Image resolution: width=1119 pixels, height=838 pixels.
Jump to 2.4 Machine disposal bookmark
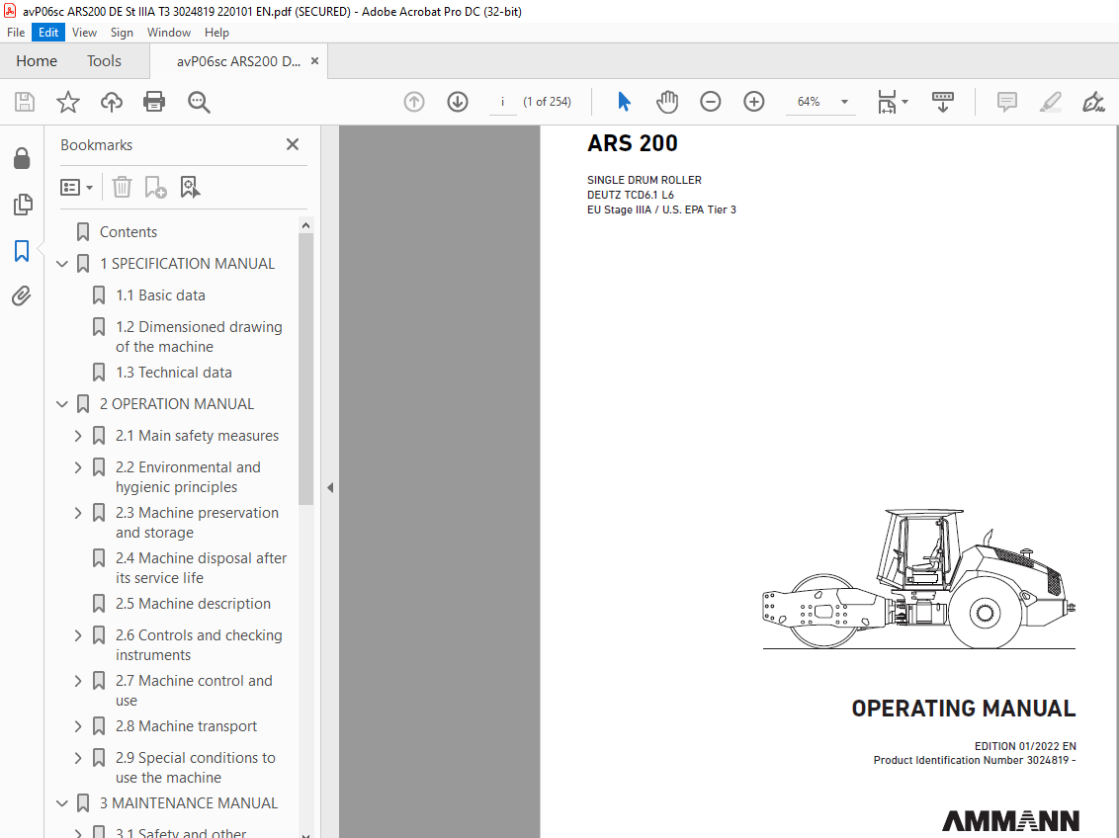coord(202,567)
